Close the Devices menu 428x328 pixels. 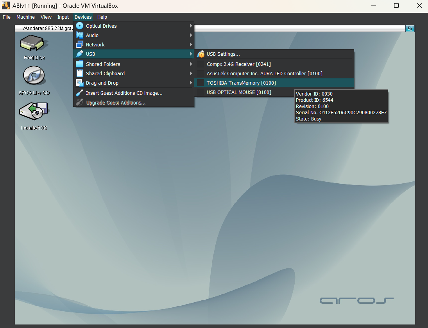(x=83, y=17)
